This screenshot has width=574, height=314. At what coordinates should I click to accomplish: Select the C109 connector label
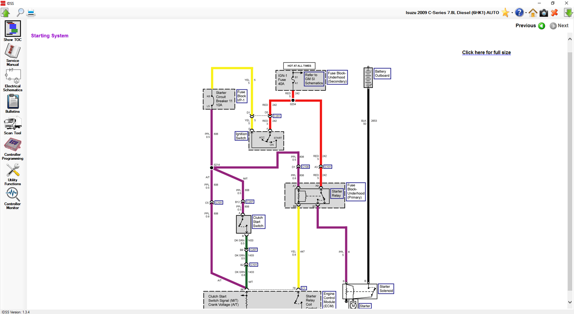coord(305,167)
